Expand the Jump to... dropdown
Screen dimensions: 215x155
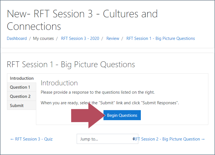pos(107,139)
